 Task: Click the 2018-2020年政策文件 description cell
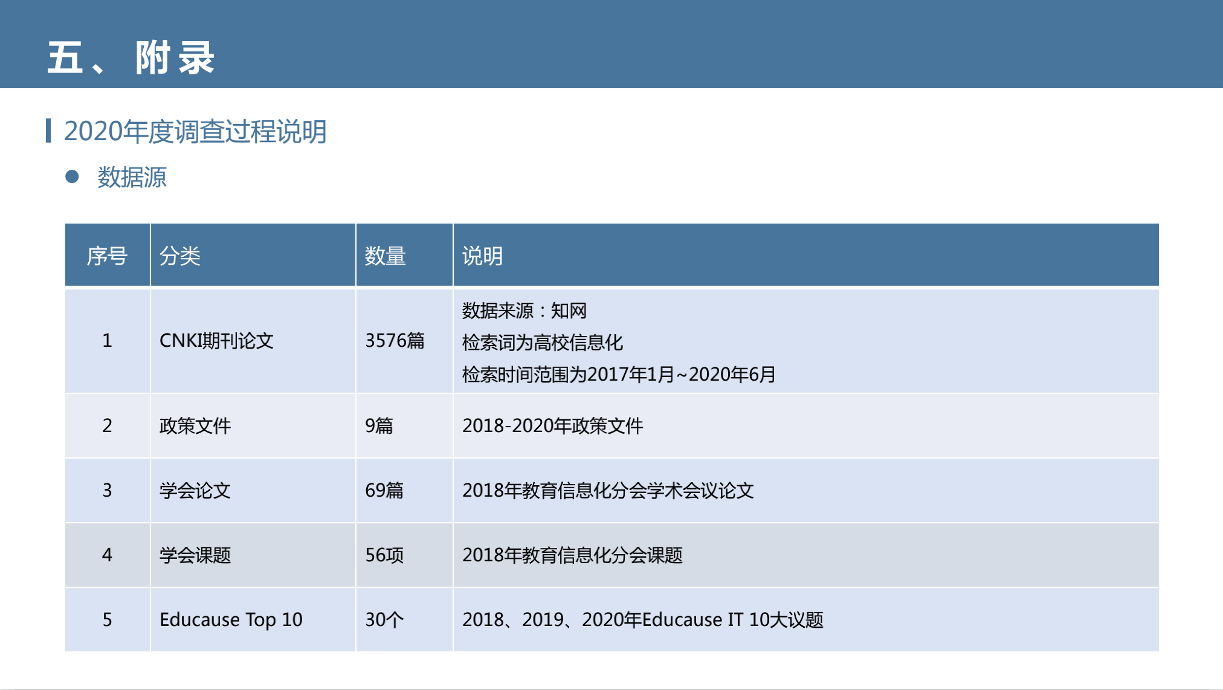(x=552, y=425)
